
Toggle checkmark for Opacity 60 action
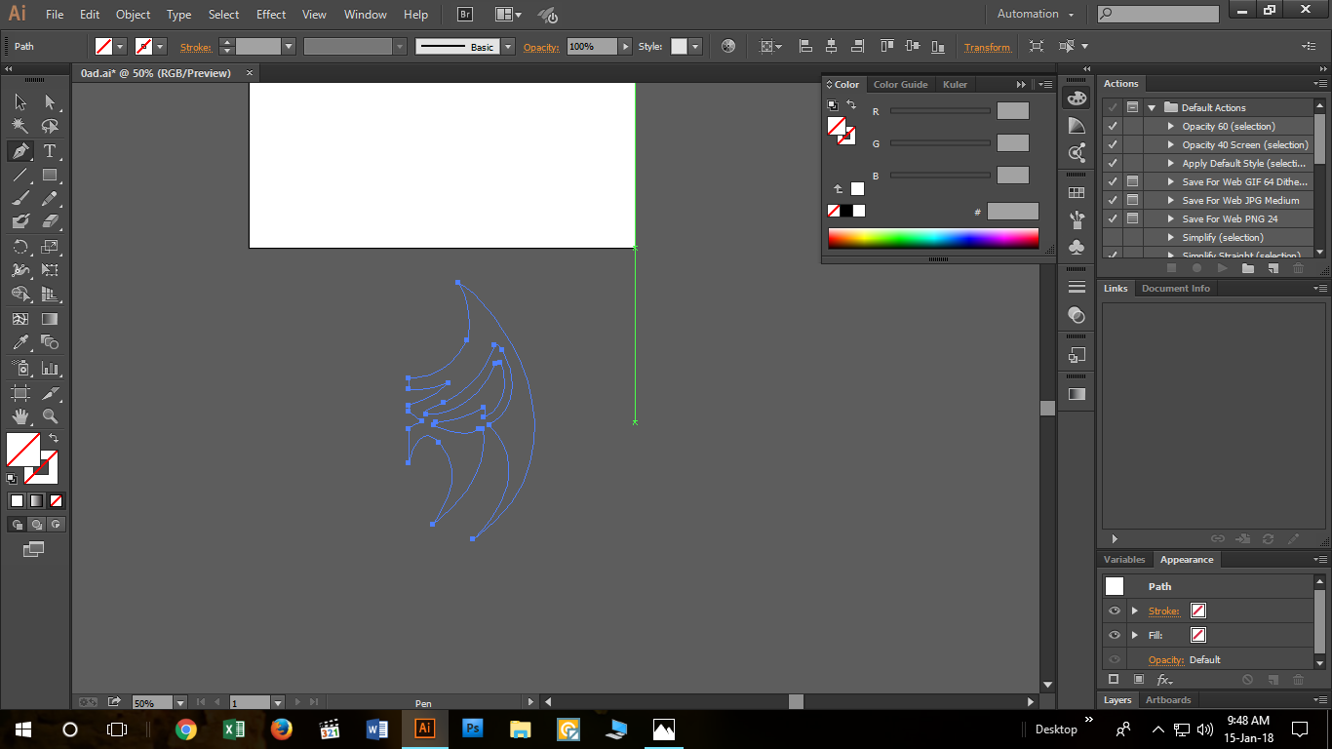[1113, 126]
